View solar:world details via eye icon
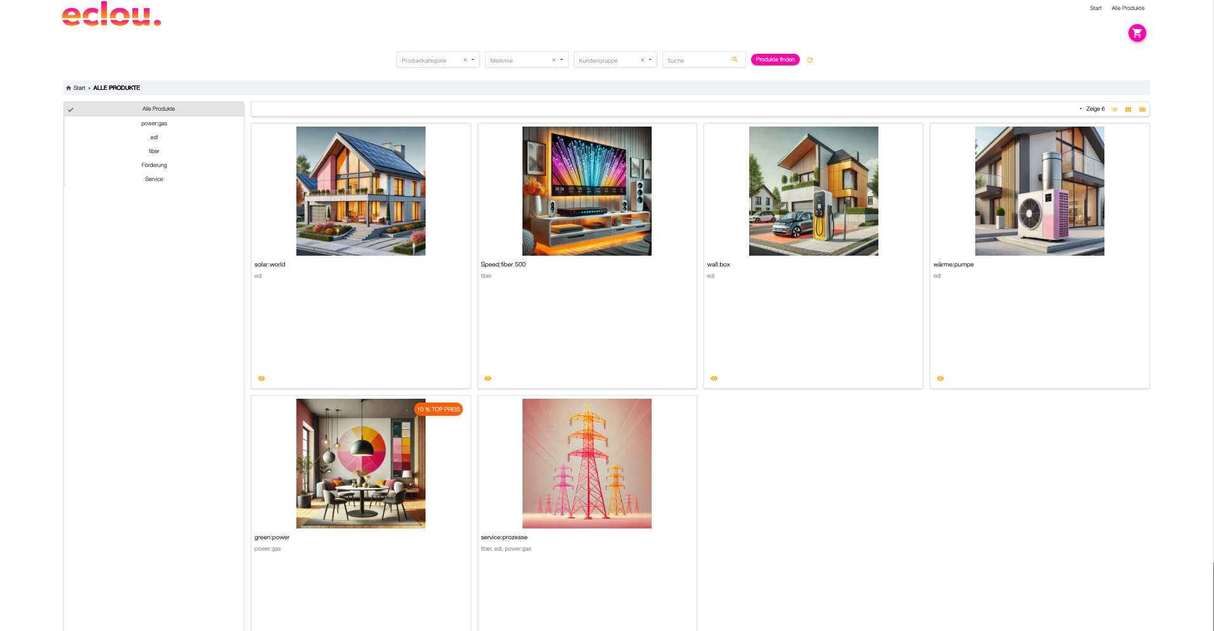 262,378
